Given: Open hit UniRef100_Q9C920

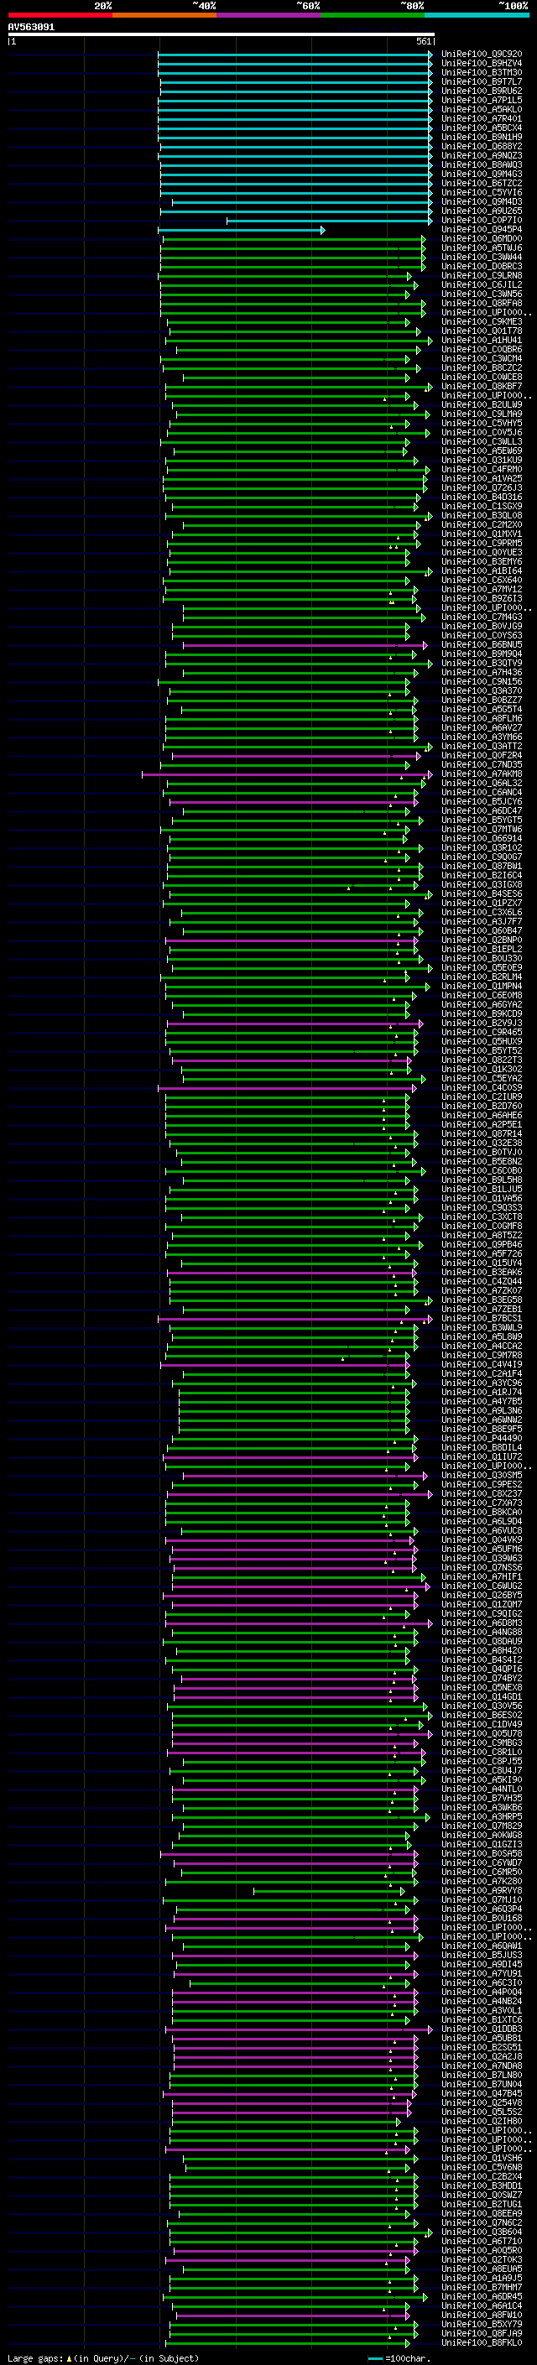Looking at the screenshot, I should click(482, 55).
